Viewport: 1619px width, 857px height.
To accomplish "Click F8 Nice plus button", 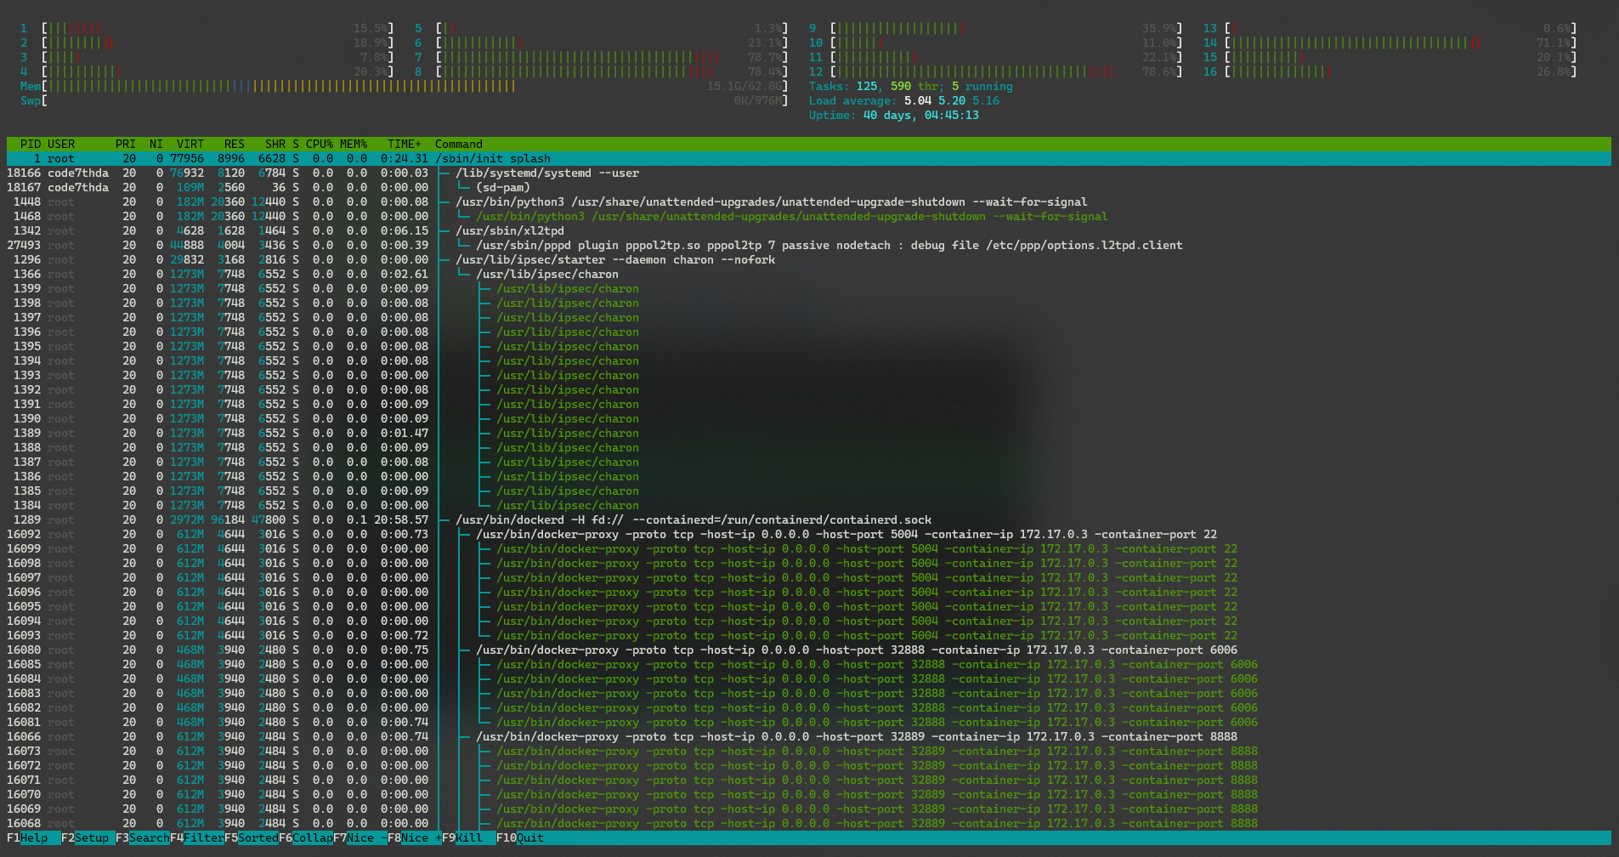I will [x=415, y=837].
